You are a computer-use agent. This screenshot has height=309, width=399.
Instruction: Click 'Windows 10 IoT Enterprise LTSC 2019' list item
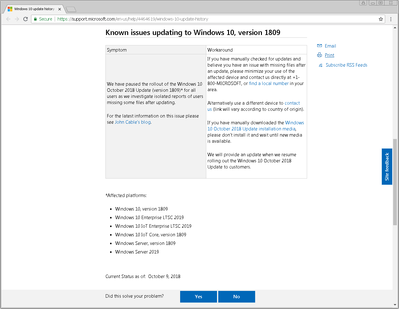pos(153,226)
